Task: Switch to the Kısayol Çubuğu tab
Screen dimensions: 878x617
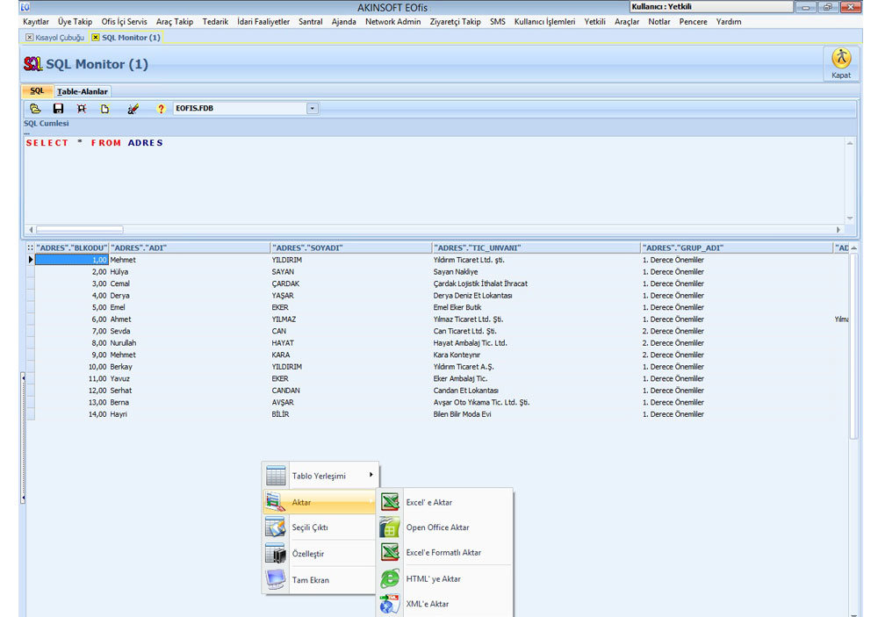Action: tap(60, 38)
